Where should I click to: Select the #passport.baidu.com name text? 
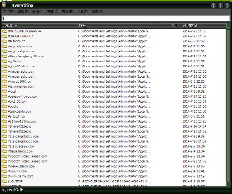click(23, 96)
